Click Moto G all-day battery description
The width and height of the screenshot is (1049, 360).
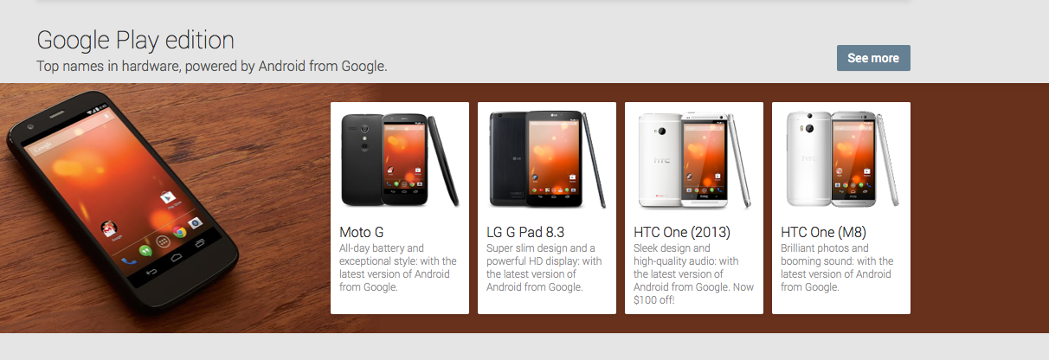398,267
